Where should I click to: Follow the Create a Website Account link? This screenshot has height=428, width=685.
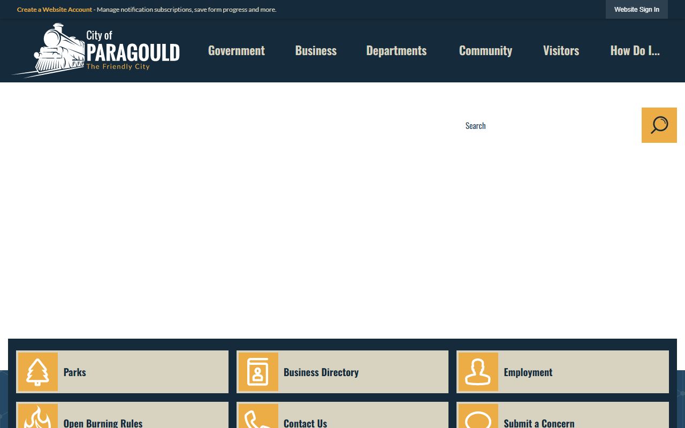55,10
